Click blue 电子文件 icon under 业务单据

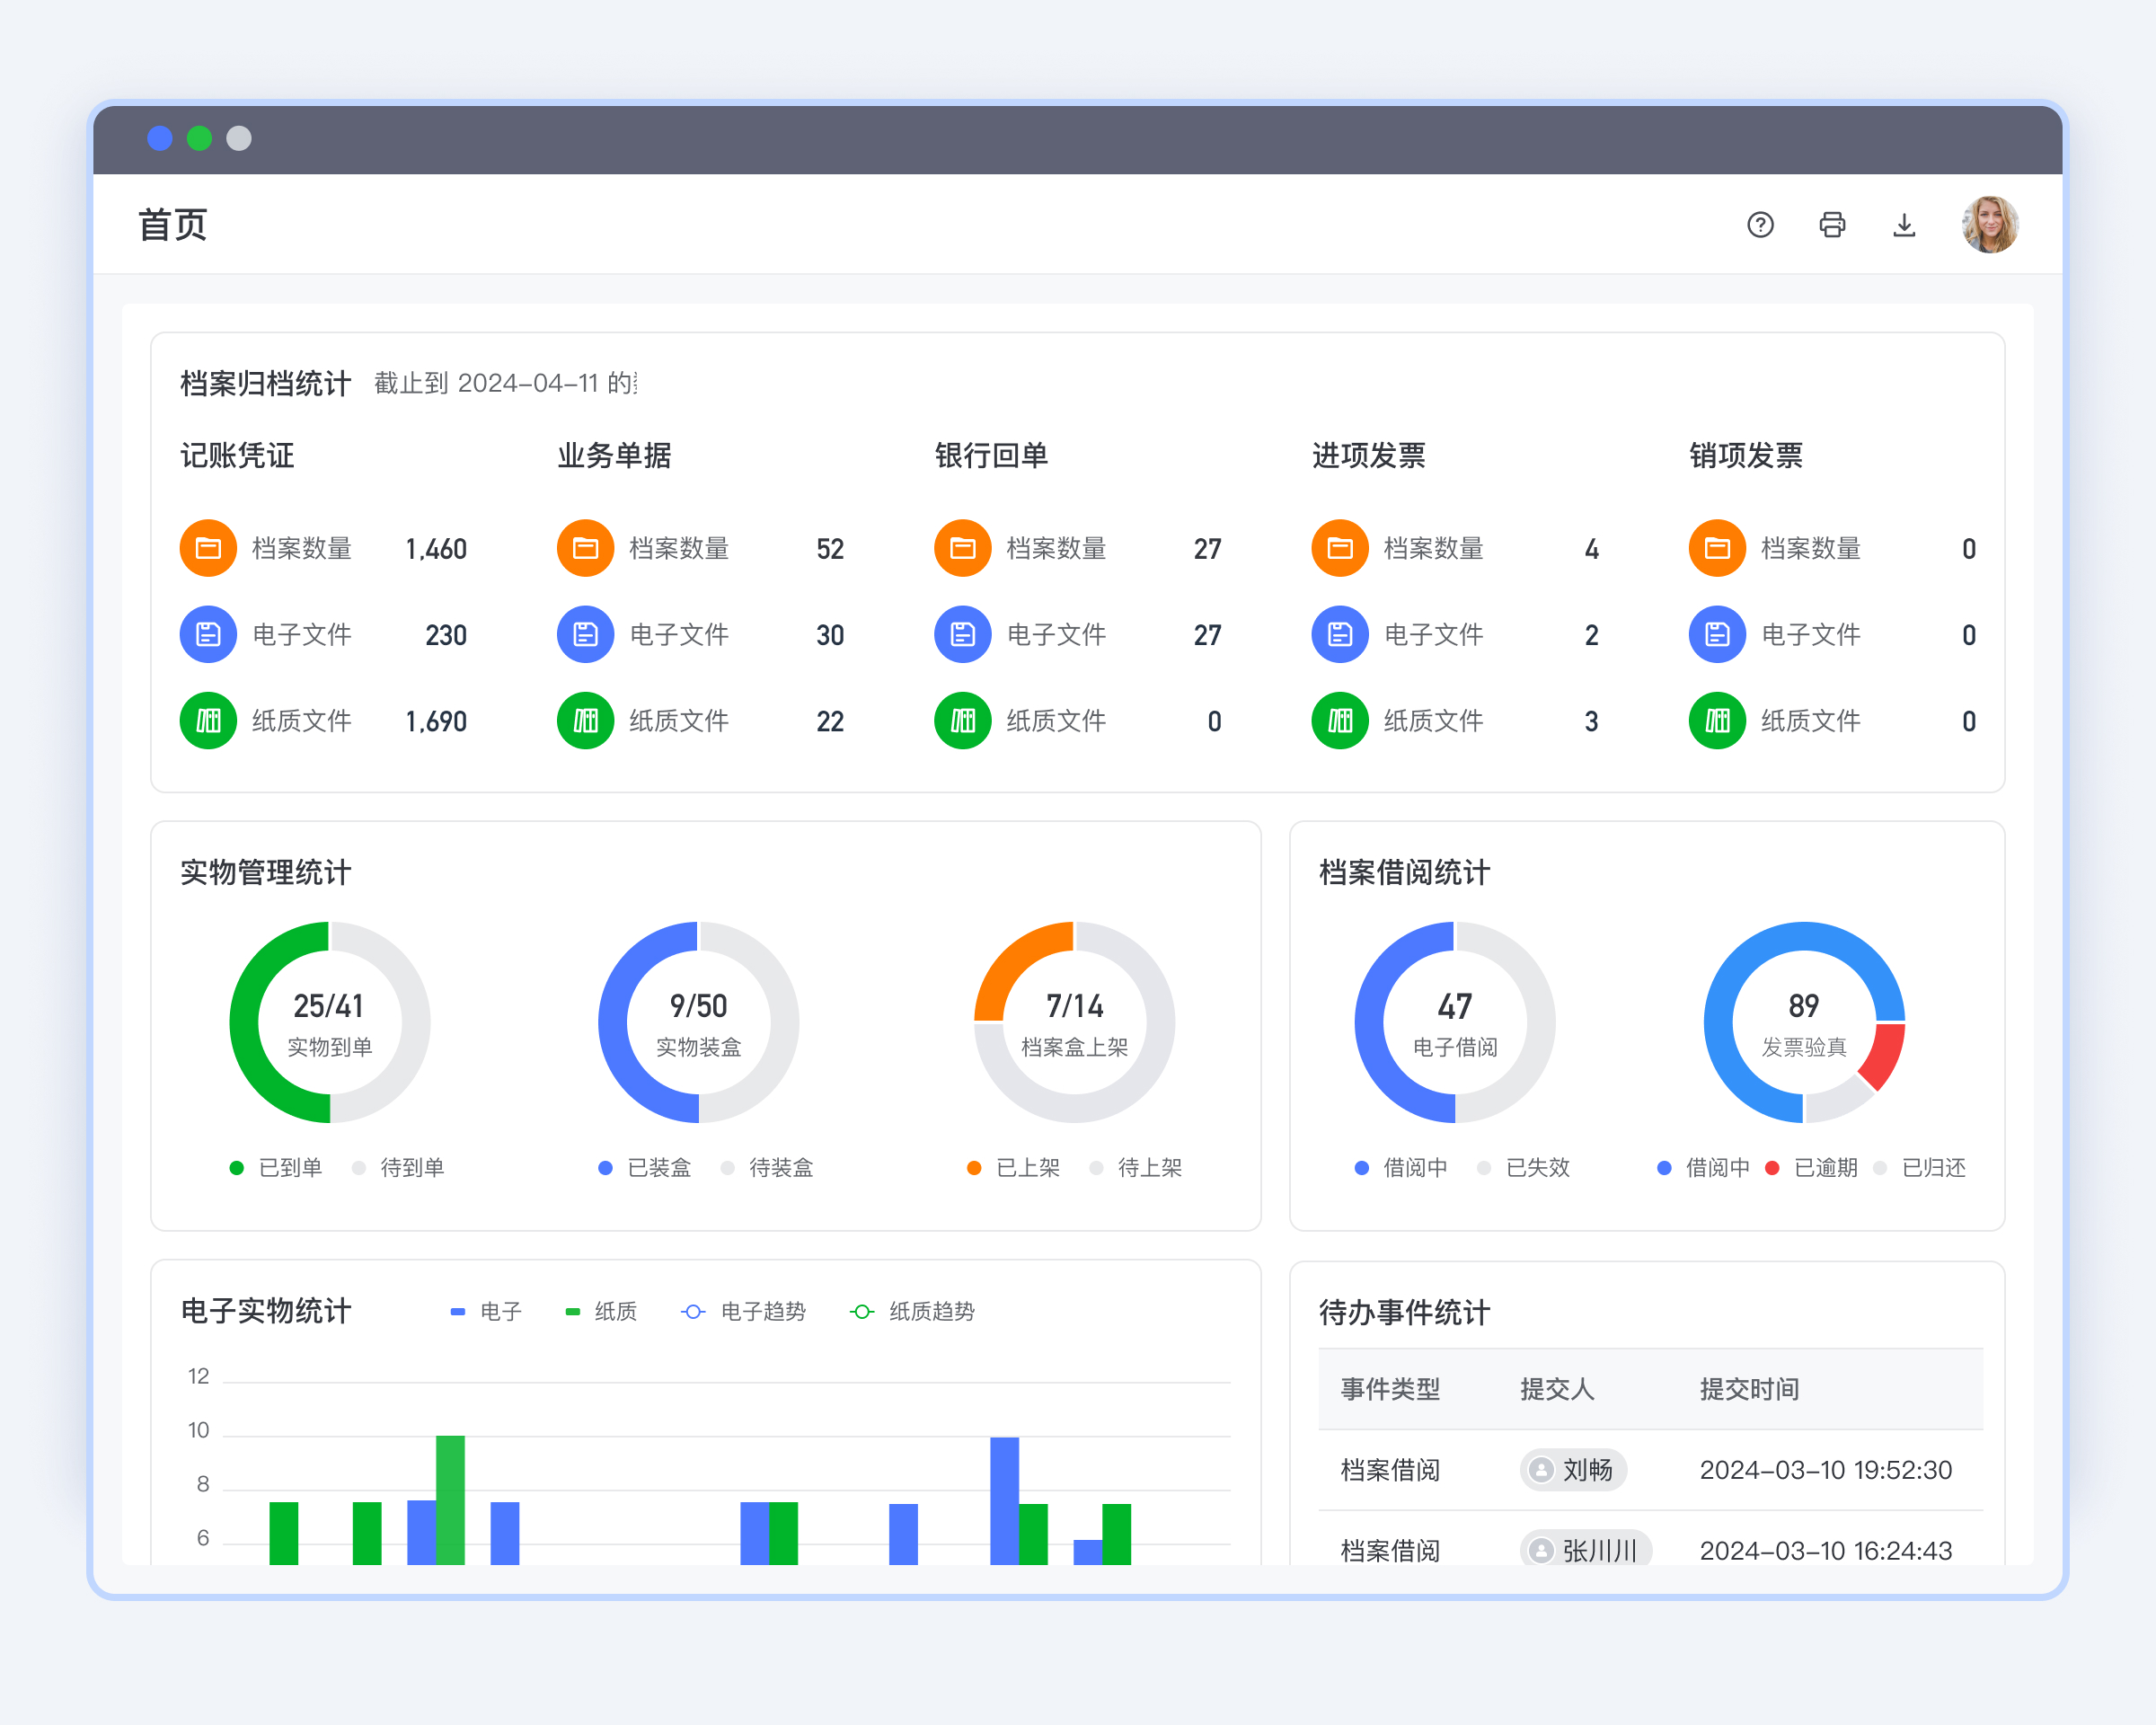tap(585, 634)
